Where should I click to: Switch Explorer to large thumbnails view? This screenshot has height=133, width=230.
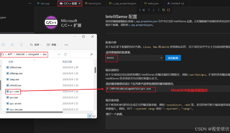(x=94, y=116)
